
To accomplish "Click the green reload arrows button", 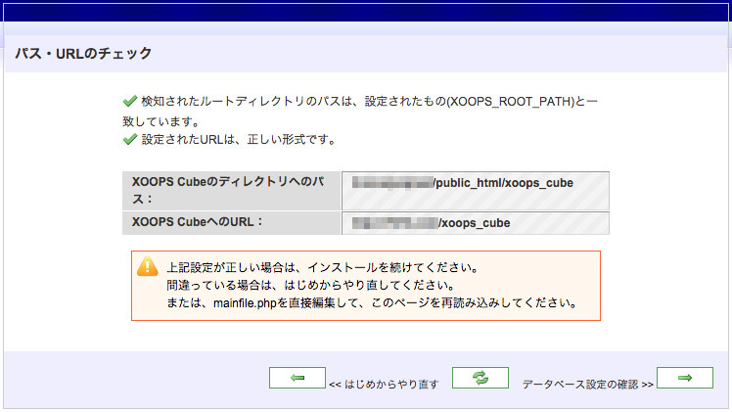I will tap(480, 378).
